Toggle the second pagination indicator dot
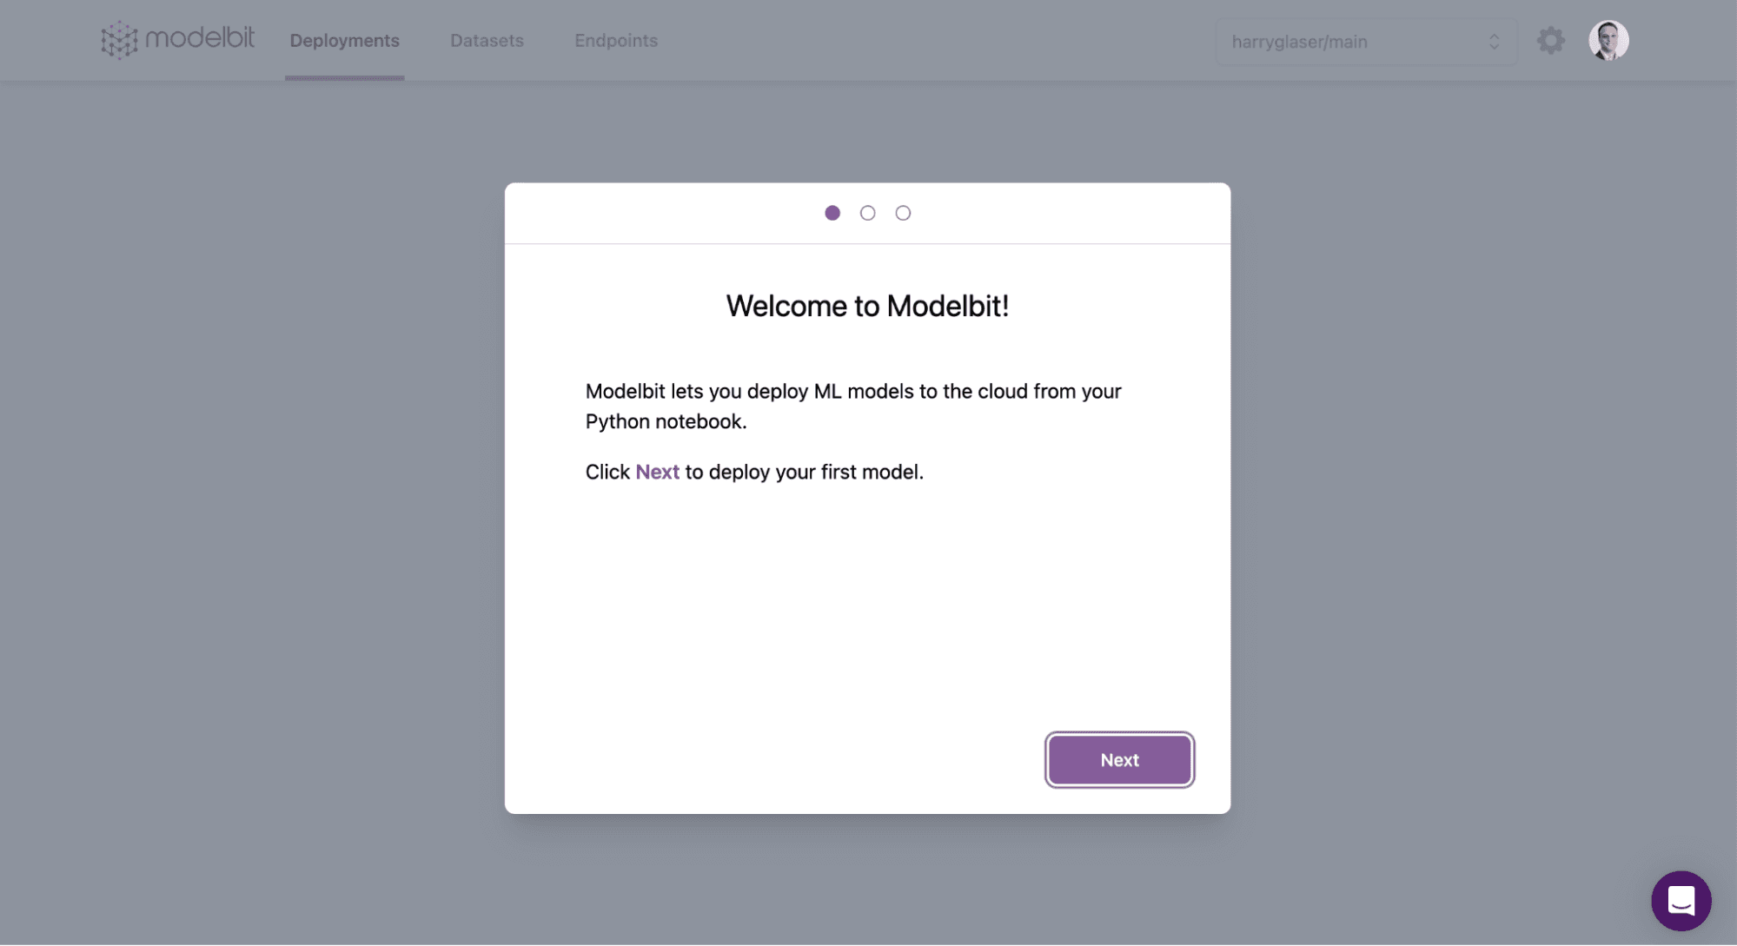The width and height of the screenshot is (1737, 946). 868,211
